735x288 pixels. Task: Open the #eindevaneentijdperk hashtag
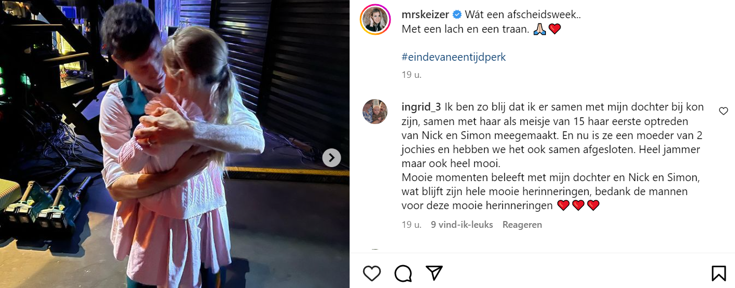pyautogui.click(x=453, y=57)
